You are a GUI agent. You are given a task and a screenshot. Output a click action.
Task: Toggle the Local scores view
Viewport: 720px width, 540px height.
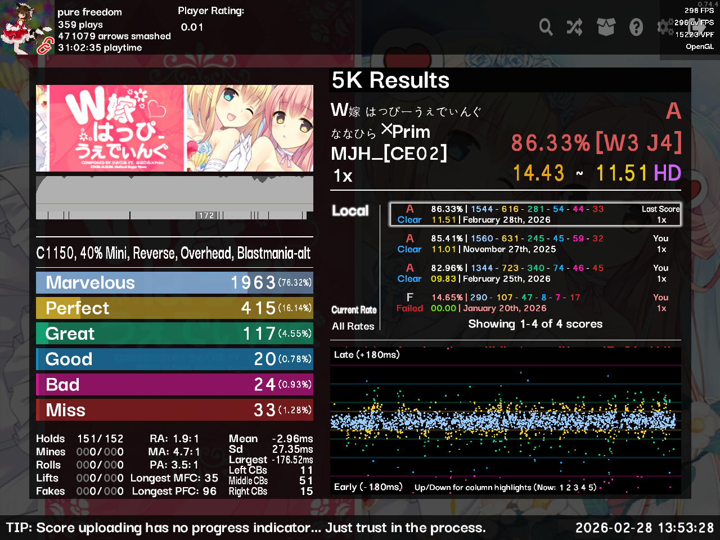coord(350,211)
